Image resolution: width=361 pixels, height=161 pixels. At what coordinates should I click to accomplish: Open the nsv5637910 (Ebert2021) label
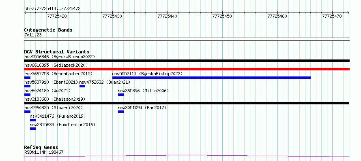pos(51,82)
